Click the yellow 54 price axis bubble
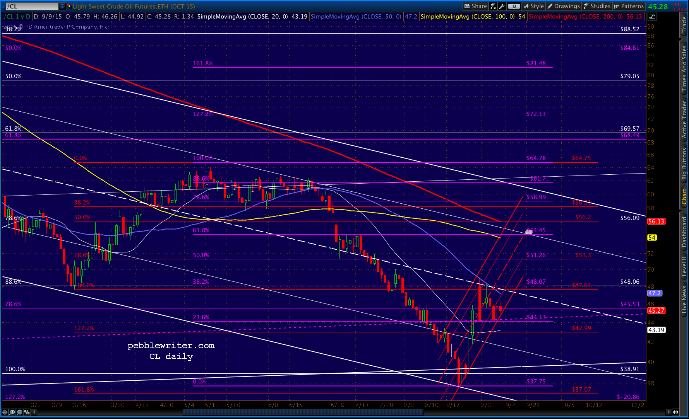Viewport: 689px width, 419px height. (652, 238)
